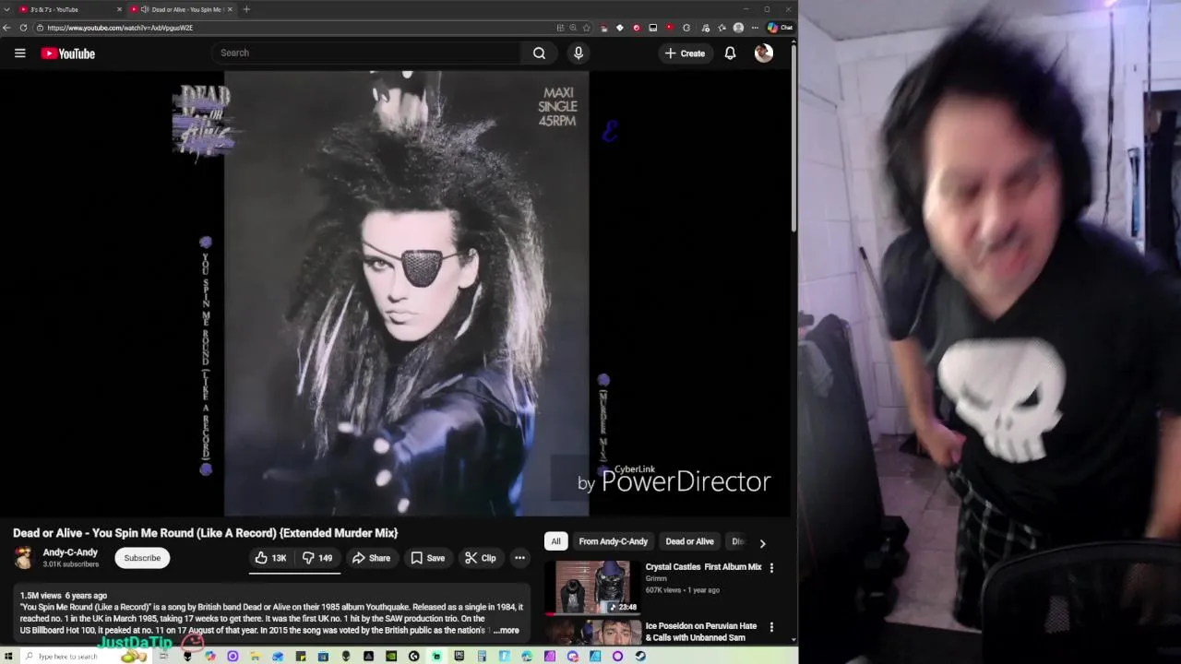Open the Andy-C-Andy channel avatar
This screenshot has height=664, width=1181.
pyautogui.click(x=24, y=558)
